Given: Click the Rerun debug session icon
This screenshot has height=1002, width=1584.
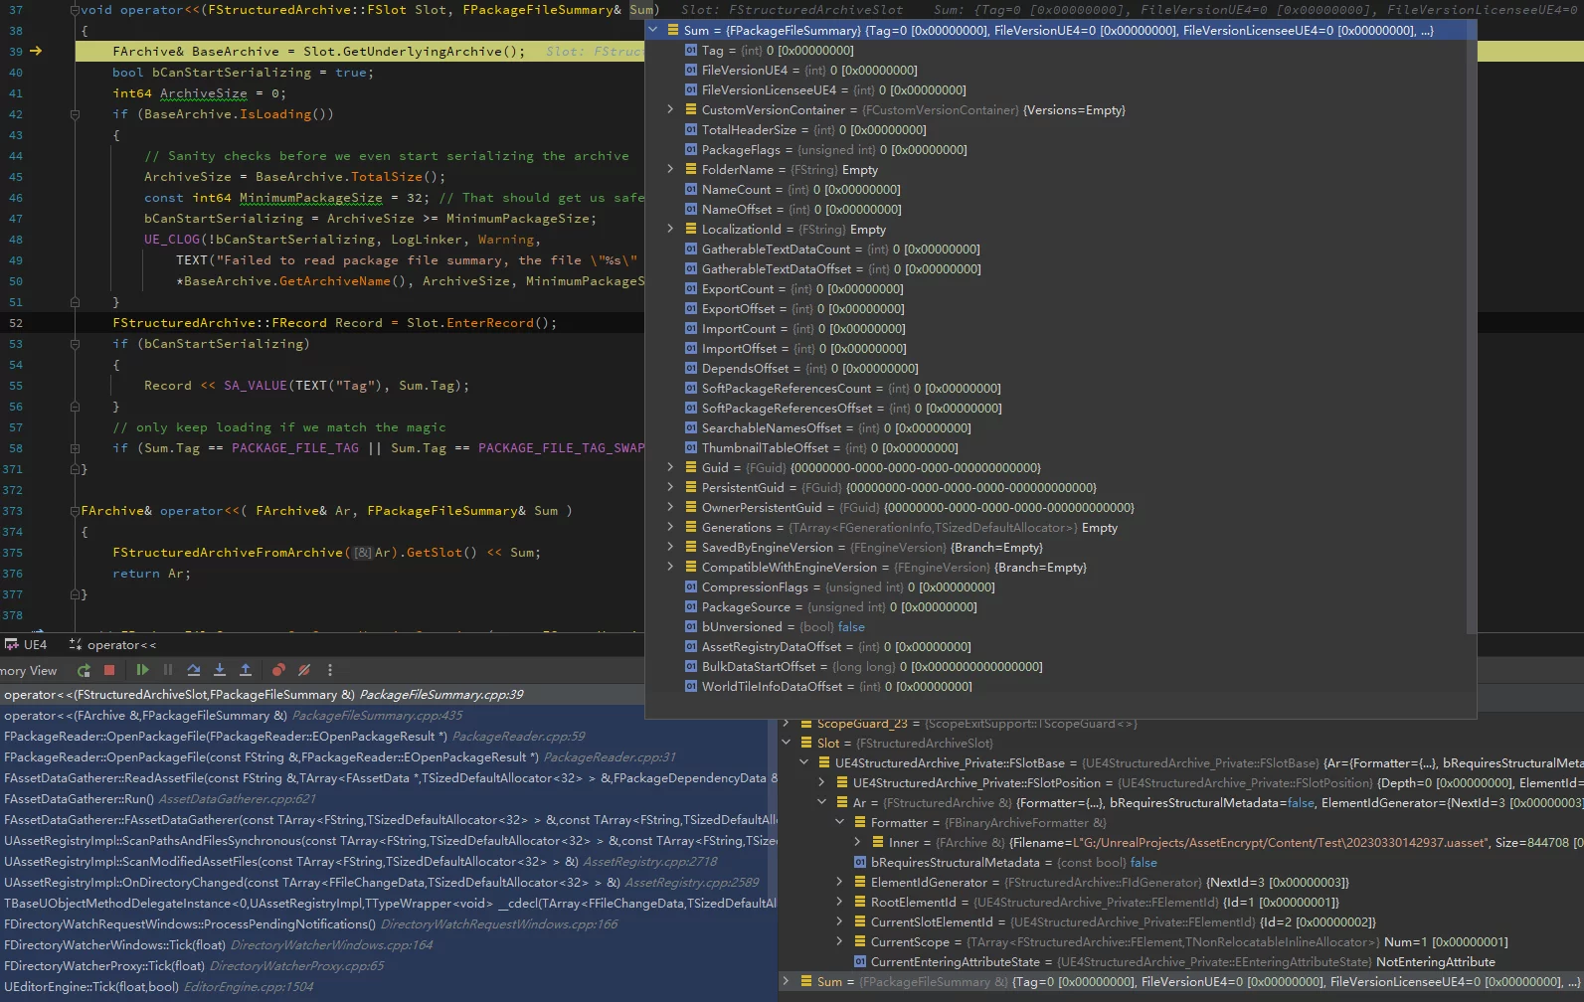Looking at the screenshot, I should [x=84, y=671].
